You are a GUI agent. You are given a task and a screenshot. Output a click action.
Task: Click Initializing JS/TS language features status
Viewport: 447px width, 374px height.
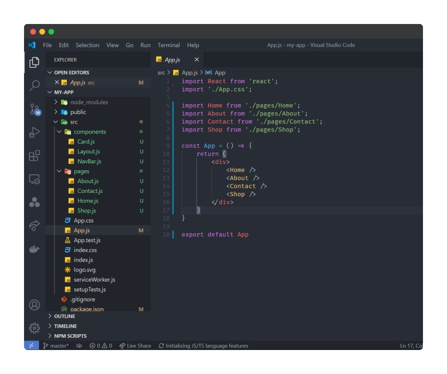pos(203,345)
